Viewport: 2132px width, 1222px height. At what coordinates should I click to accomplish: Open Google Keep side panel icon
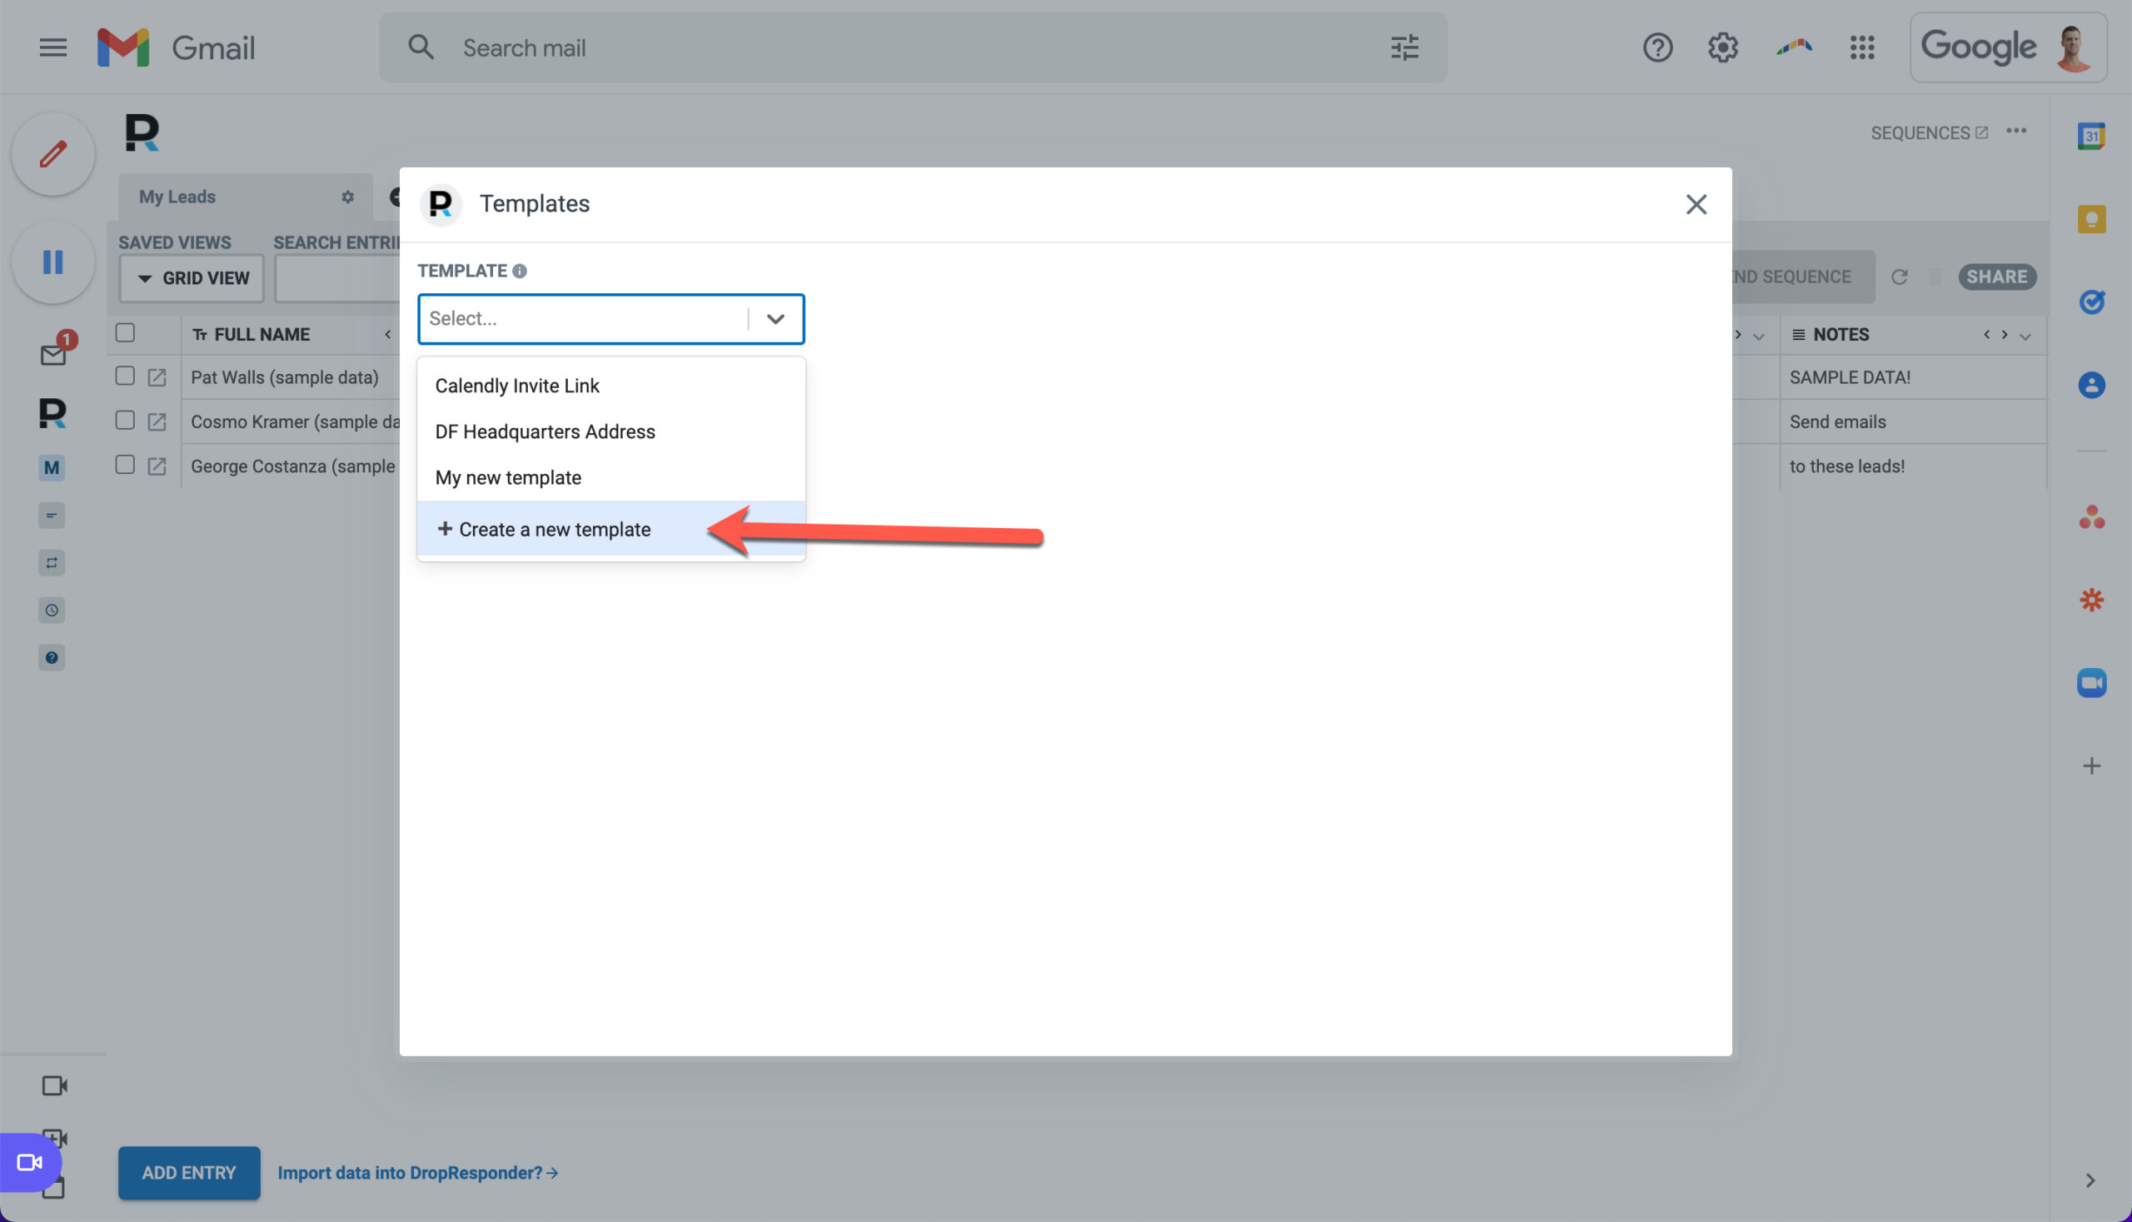[x=2091, y=219]
